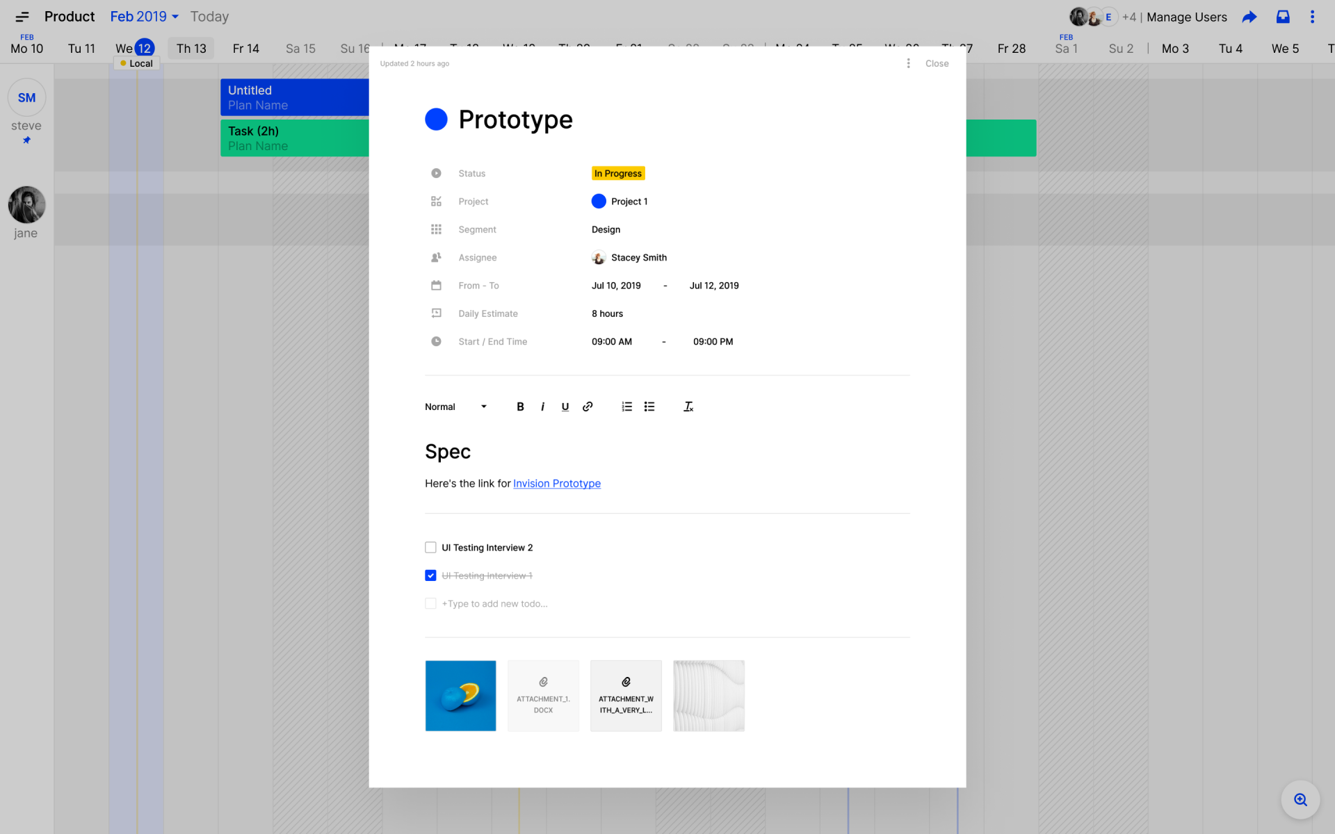Viewport: 1335px width, 834px height.
Task: Insert a hyperlink with the link icon
Action: coord(588,407)
